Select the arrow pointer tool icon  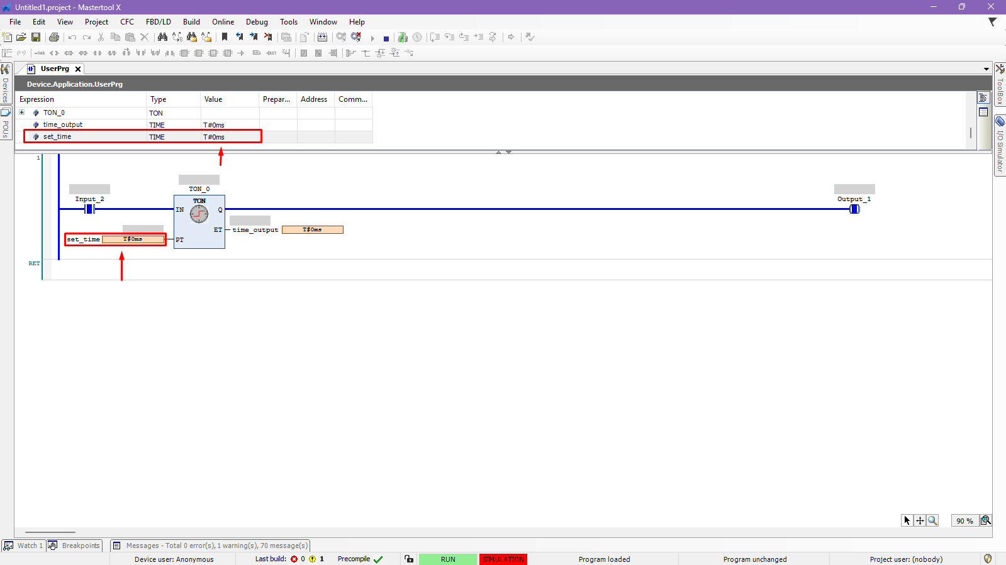pyautogui.click(x=907, y=520)
